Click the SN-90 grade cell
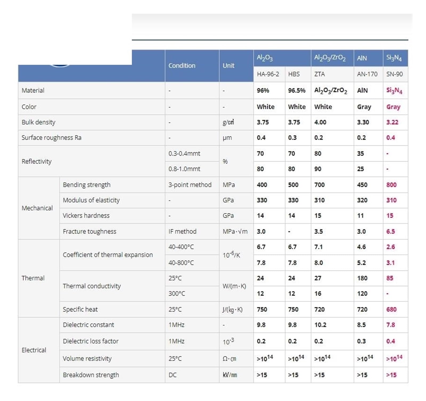The image size is (426, 401). click(395, 74)
